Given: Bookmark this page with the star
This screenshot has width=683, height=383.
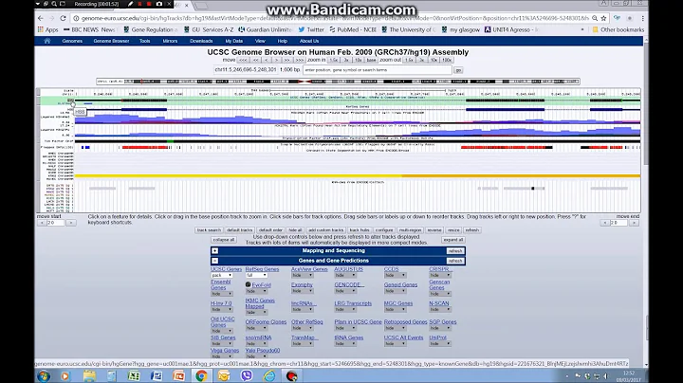Looking at the screenshot, I should coord(603,18).
